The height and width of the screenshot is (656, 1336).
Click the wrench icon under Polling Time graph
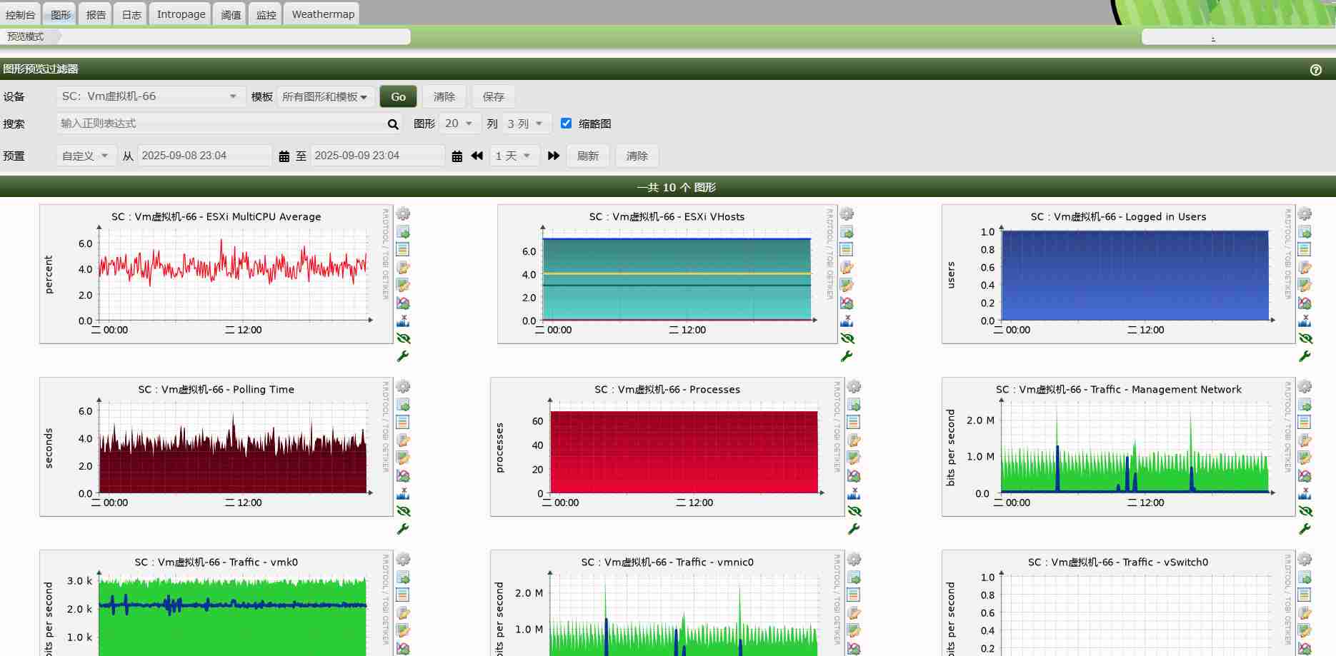[x=403, y=529]
